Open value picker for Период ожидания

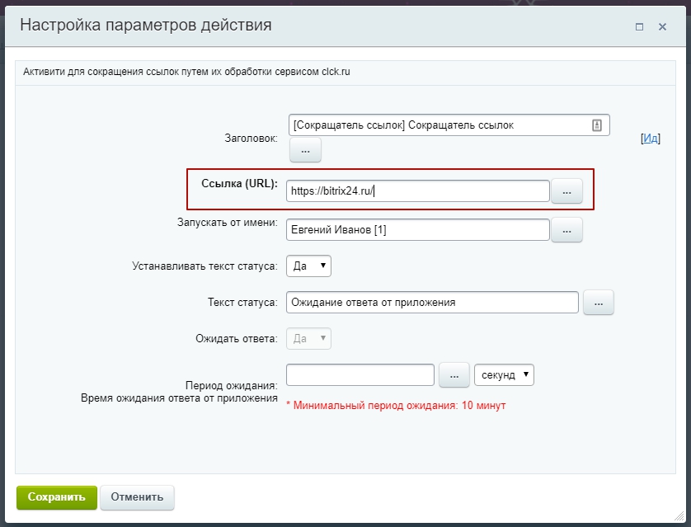pos(454,374)
